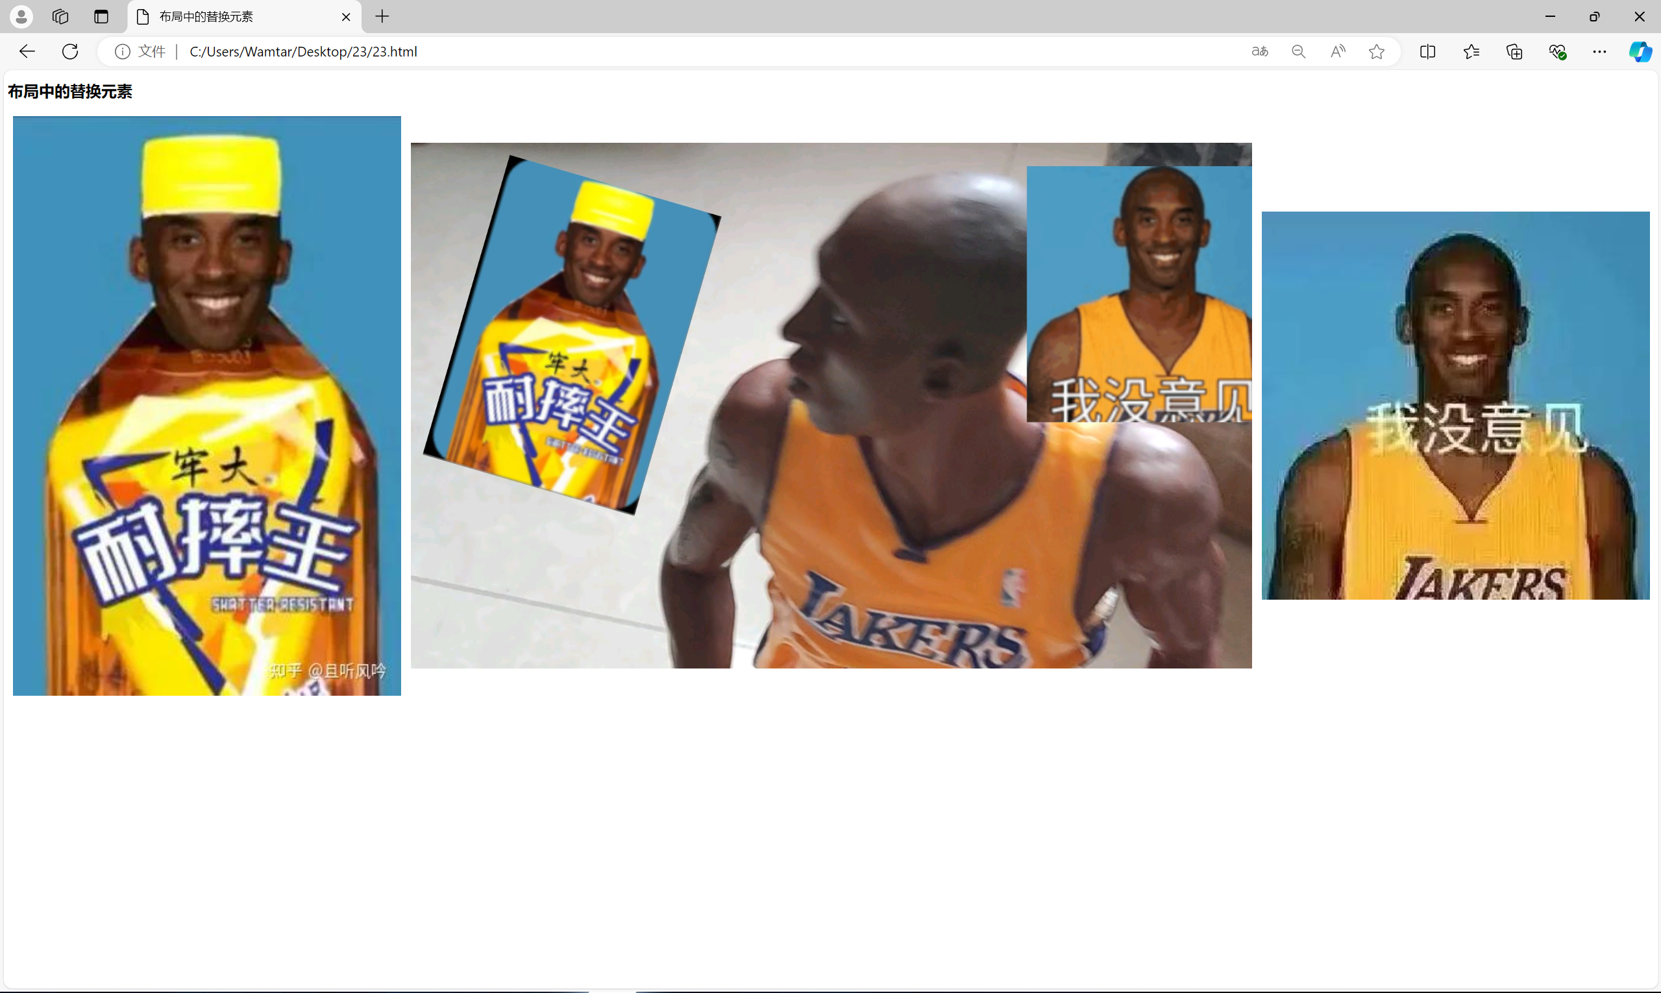Screen dimensions: 1661x993
Task: Open the Favorites list icon
Action: [x=1471, y=51]
